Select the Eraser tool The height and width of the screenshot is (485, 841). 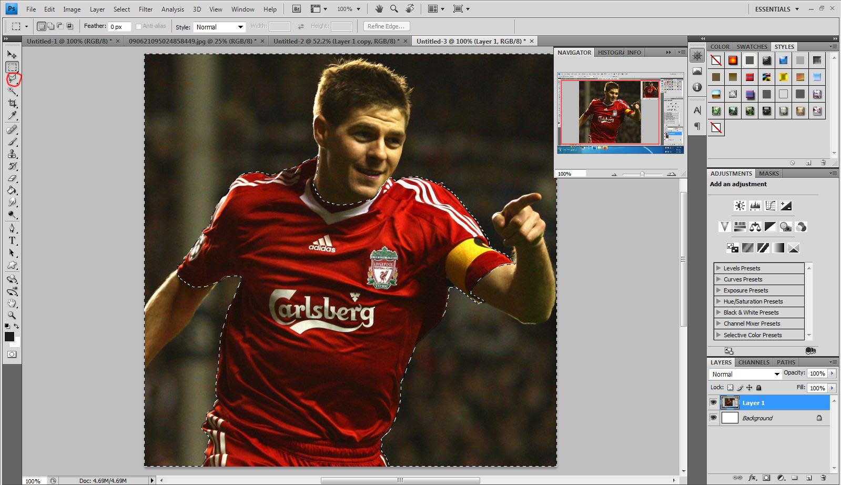pyautogui.click(x=12, y=178)
